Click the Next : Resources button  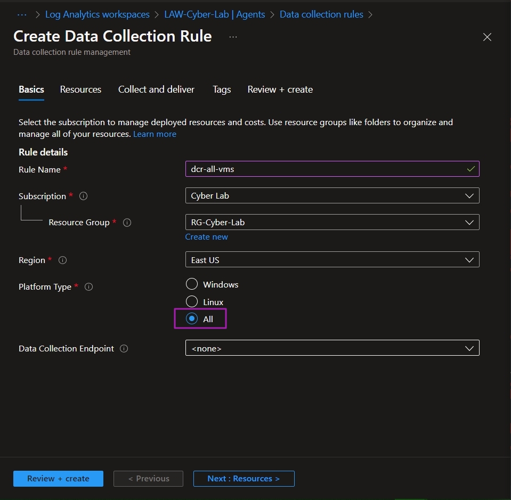click(244, 479)
